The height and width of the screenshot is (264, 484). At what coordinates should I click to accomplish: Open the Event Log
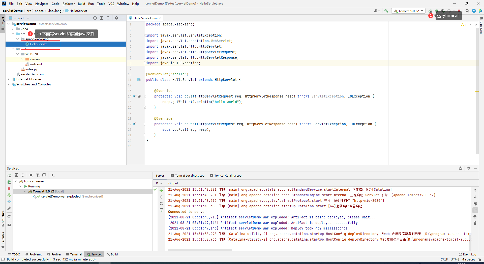pyautogui.click(x=468, y=254)
